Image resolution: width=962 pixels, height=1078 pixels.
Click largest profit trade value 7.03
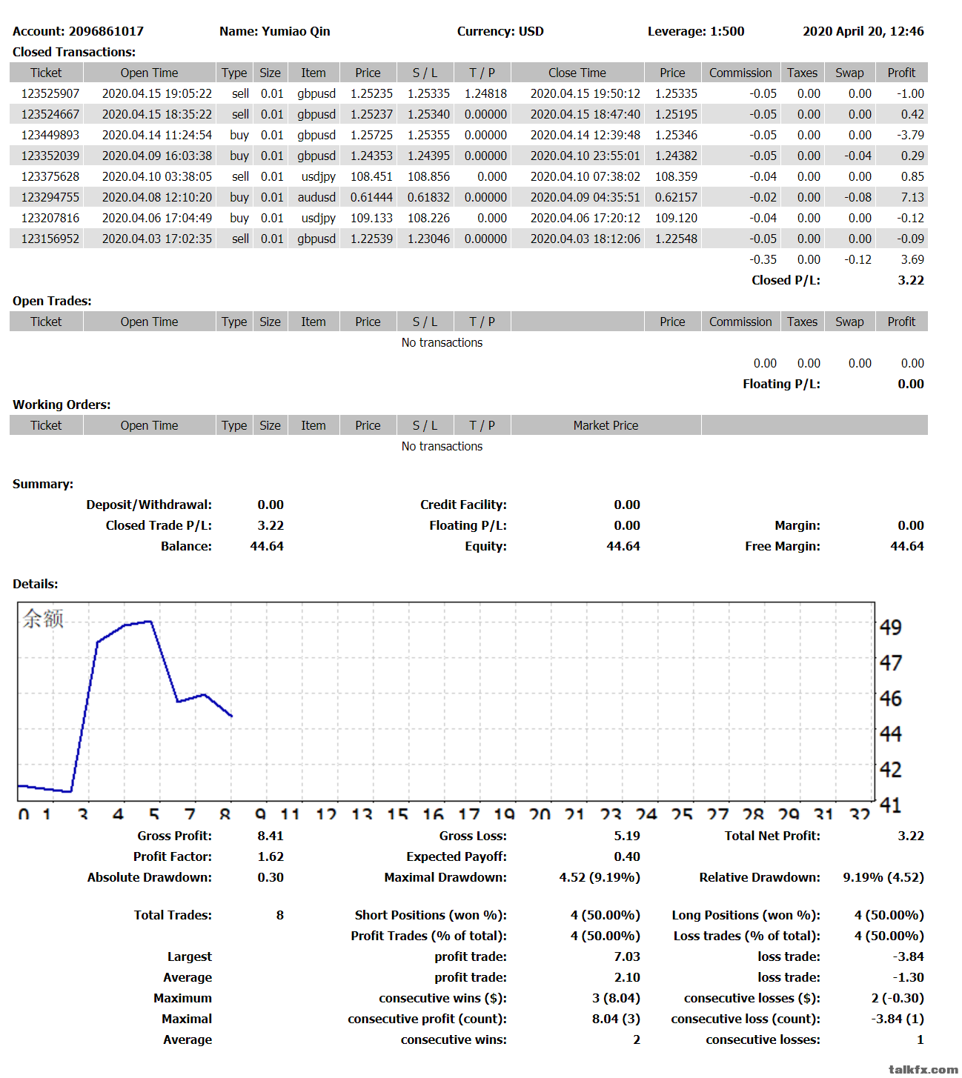pos(627,956)
